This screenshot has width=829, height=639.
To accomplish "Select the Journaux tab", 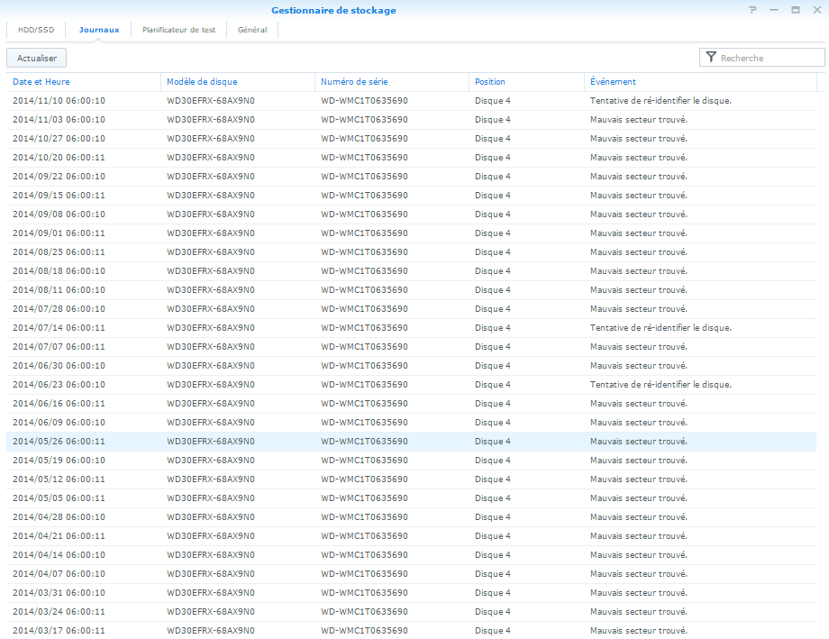I will click(x=98, y=30).
